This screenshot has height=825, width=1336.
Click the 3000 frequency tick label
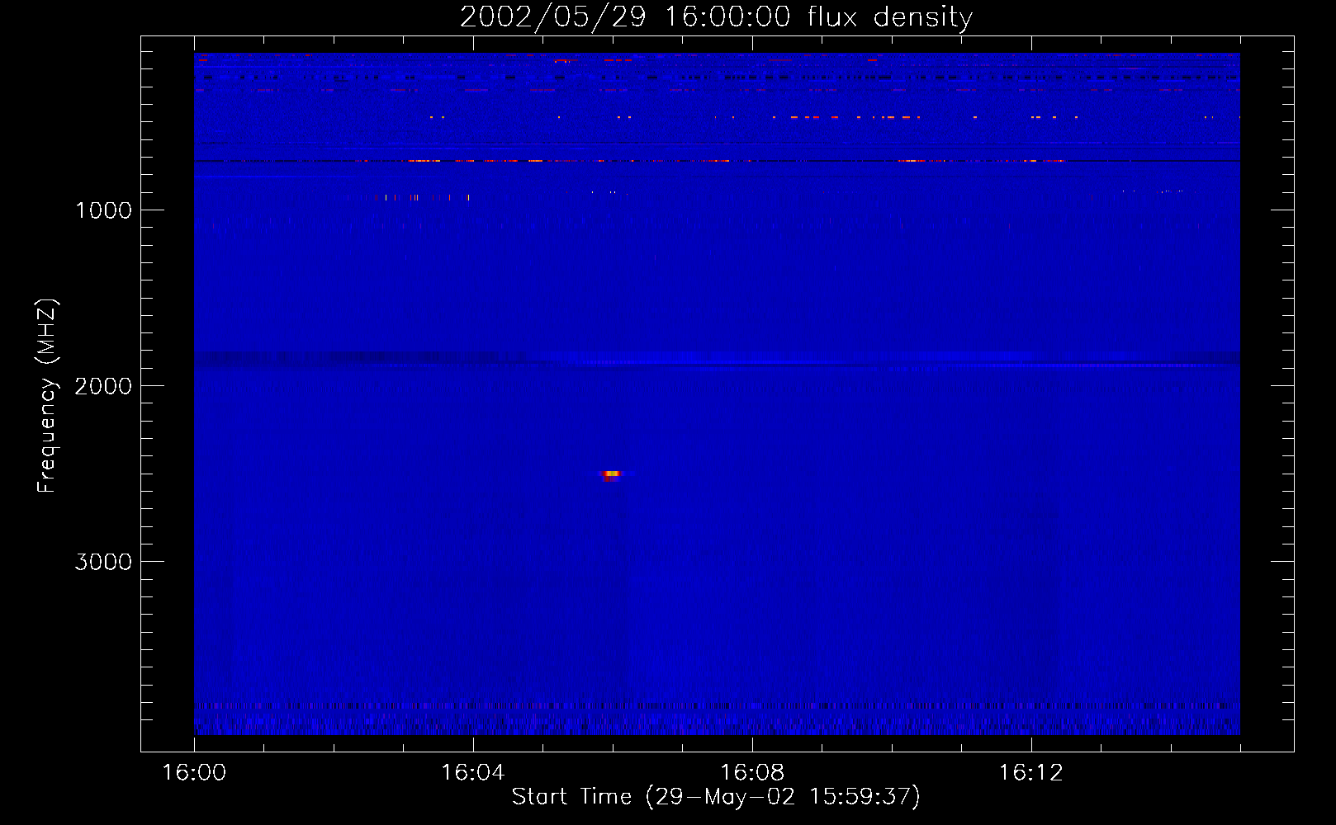[103, 562]
